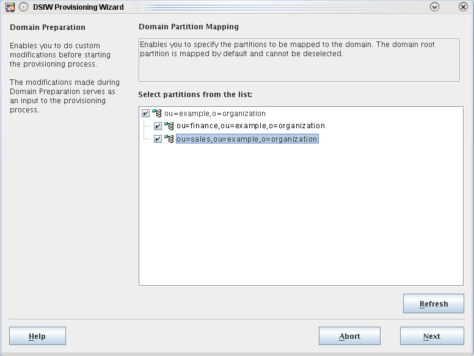Toggle the ou=example,o=organization root checkbox
The height and width of the screenshot is (356, 474).
point(145,114)
